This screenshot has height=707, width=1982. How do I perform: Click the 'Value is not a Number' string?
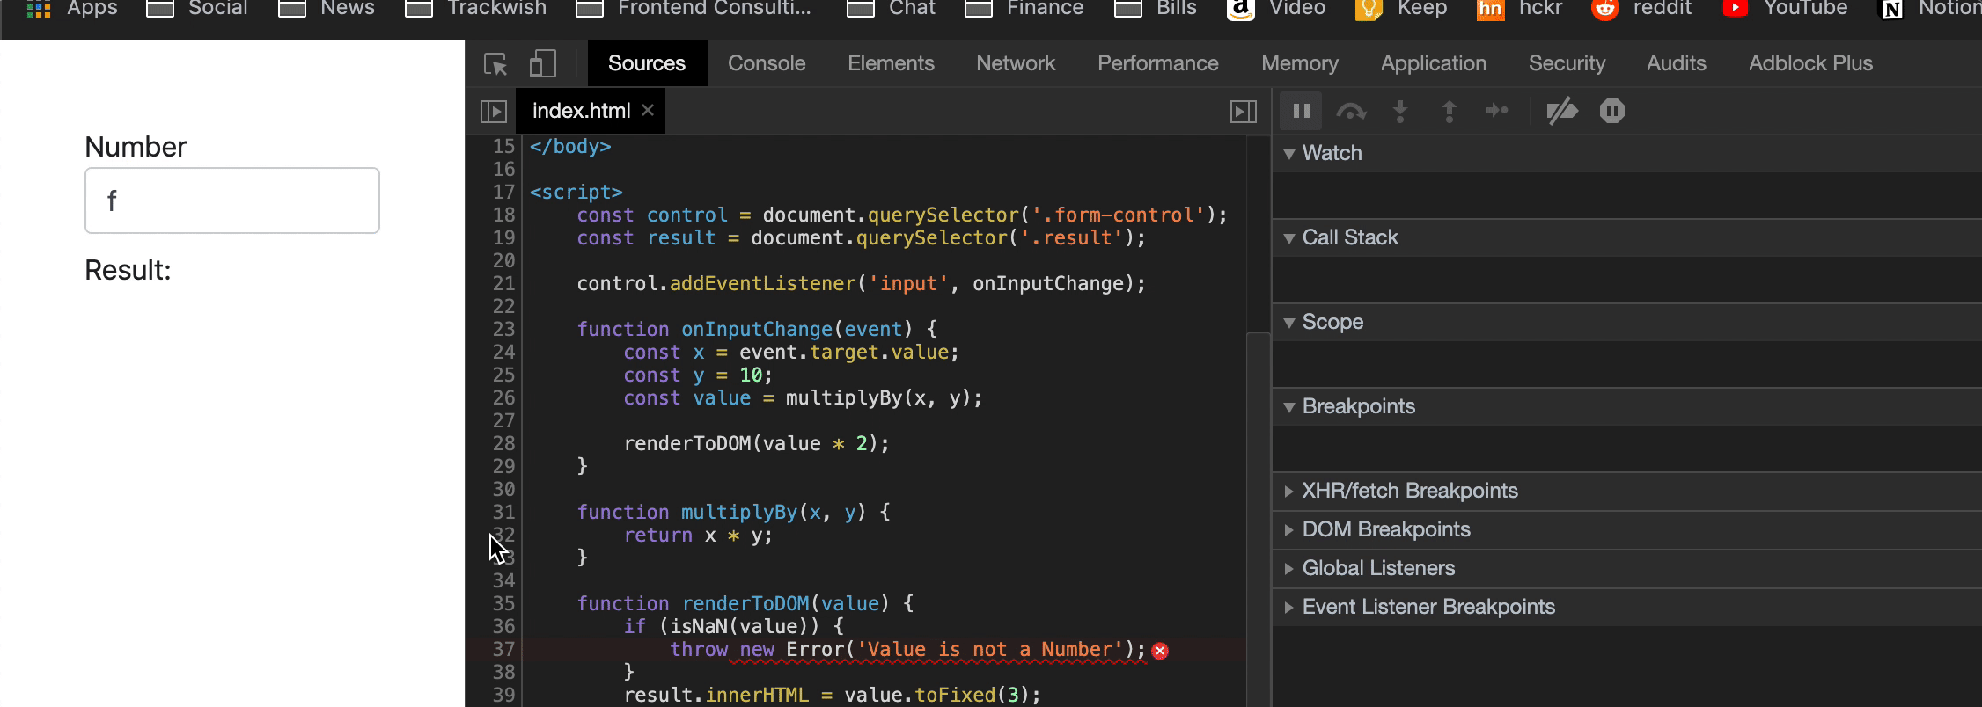coord(990,650)
